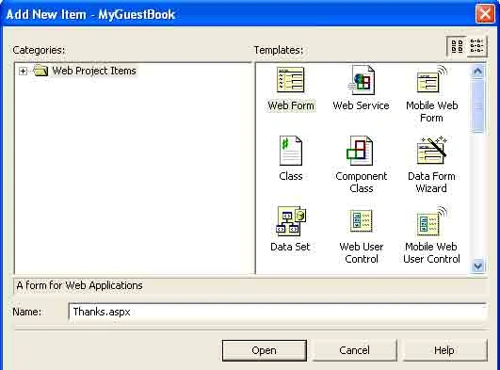
Task: Click the "Web Service" label text
Action: pyautogui.click(x=361, y=105)
